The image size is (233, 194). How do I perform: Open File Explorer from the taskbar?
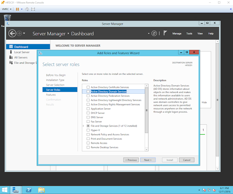tap(42, 190)
